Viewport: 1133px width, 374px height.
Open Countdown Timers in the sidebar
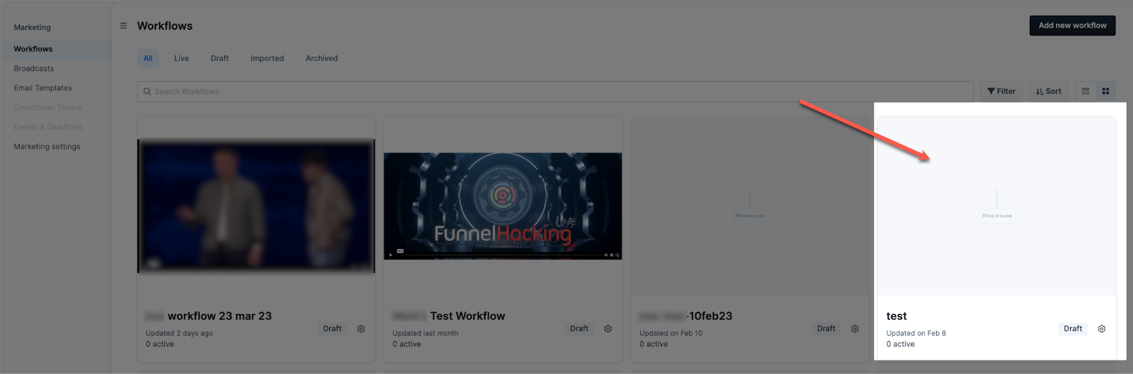[x=47, y=107]
